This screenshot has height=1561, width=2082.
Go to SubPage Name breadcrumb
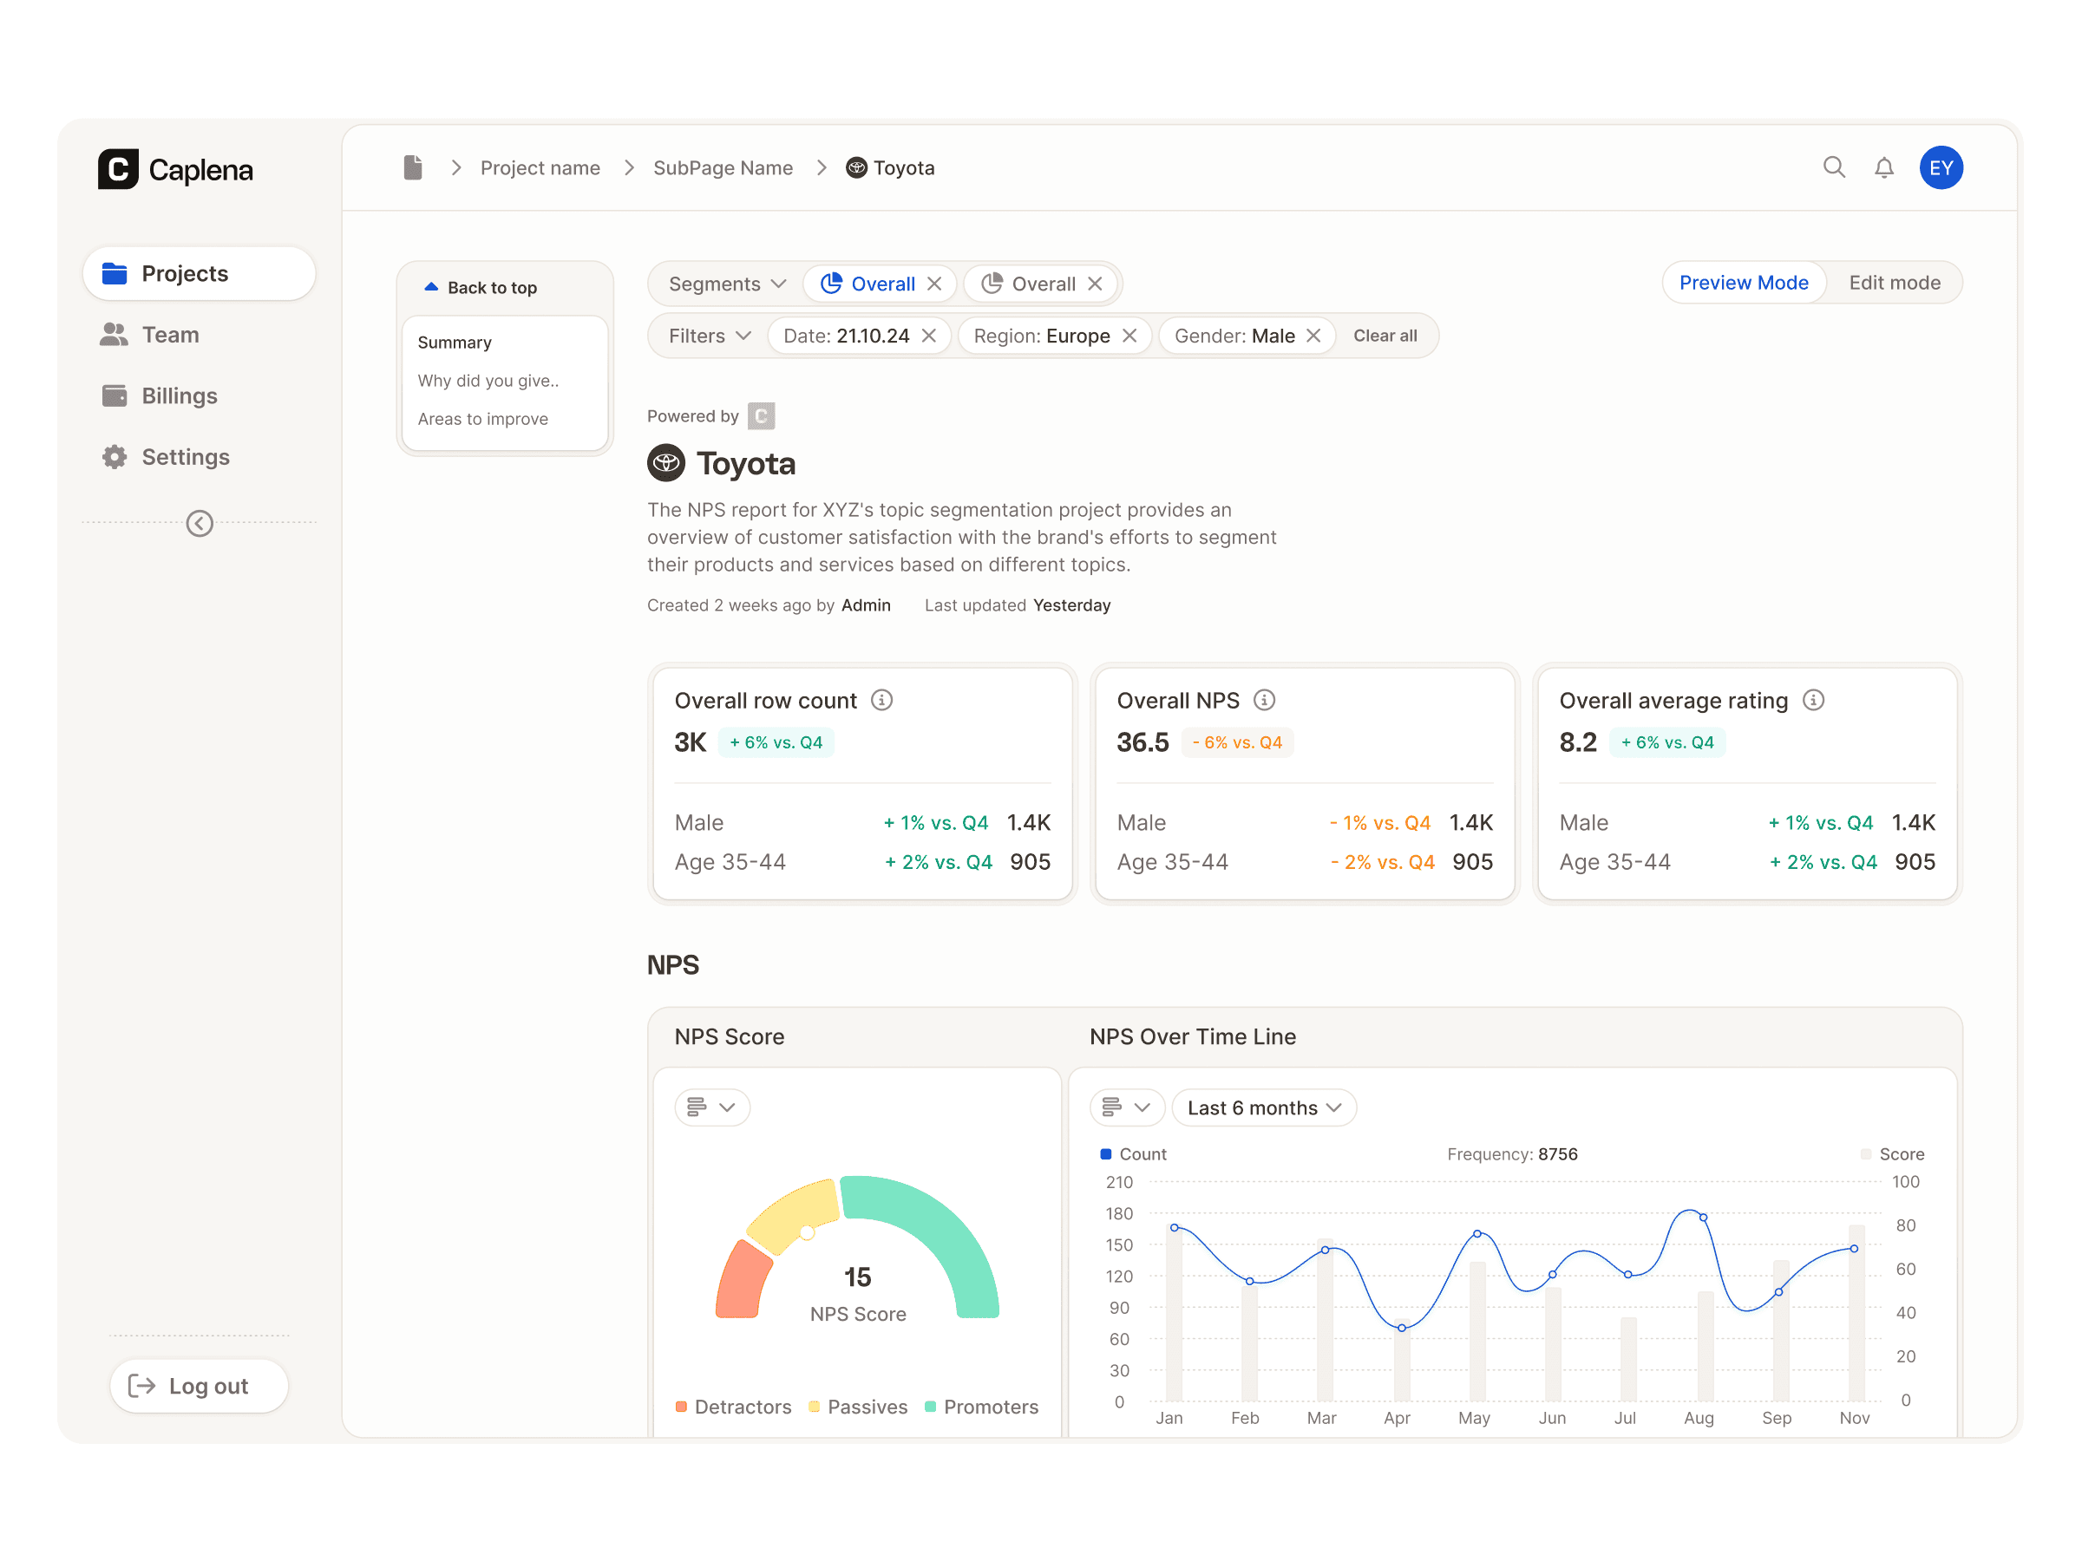723,167
